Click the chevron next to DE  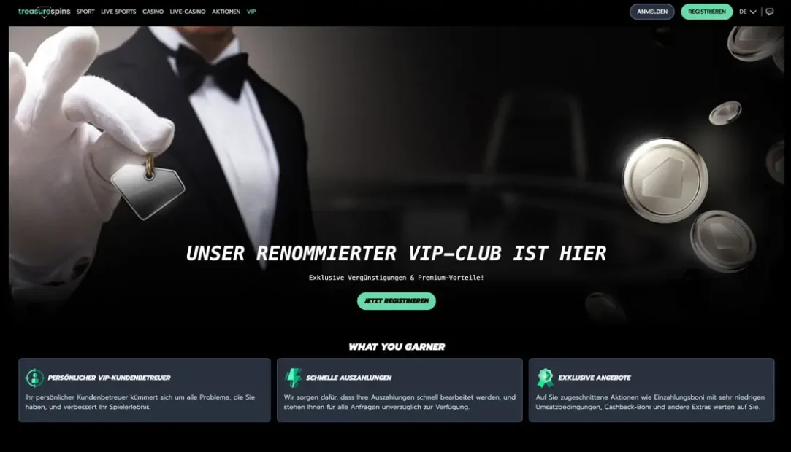[x=753, y=12]
